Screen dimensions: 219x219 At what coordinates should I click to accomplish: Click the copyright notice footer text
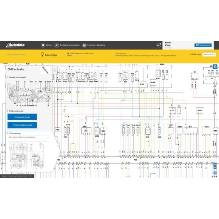click(x=17, y=176)
